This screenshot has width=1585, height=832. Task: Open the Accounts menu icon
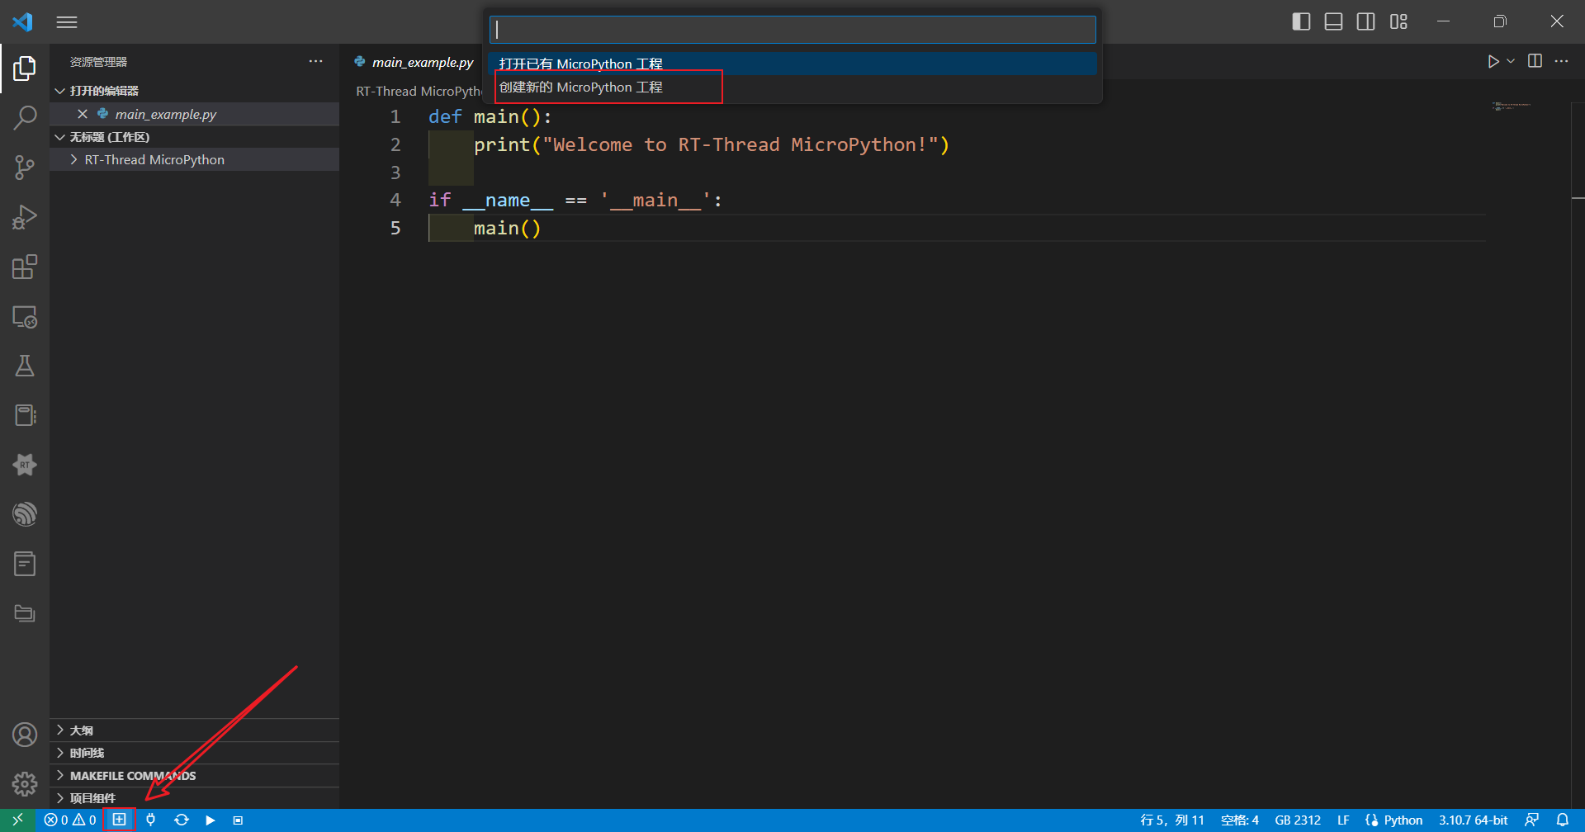click(x=25, y=735)
